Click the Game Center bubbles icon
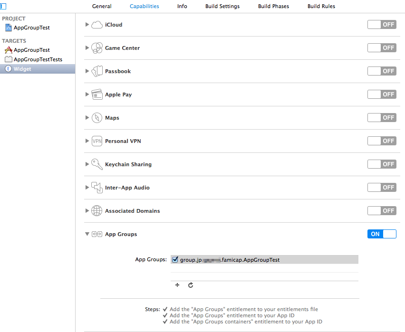Viewport: 405px width, 332px height. tap(97, 48)
